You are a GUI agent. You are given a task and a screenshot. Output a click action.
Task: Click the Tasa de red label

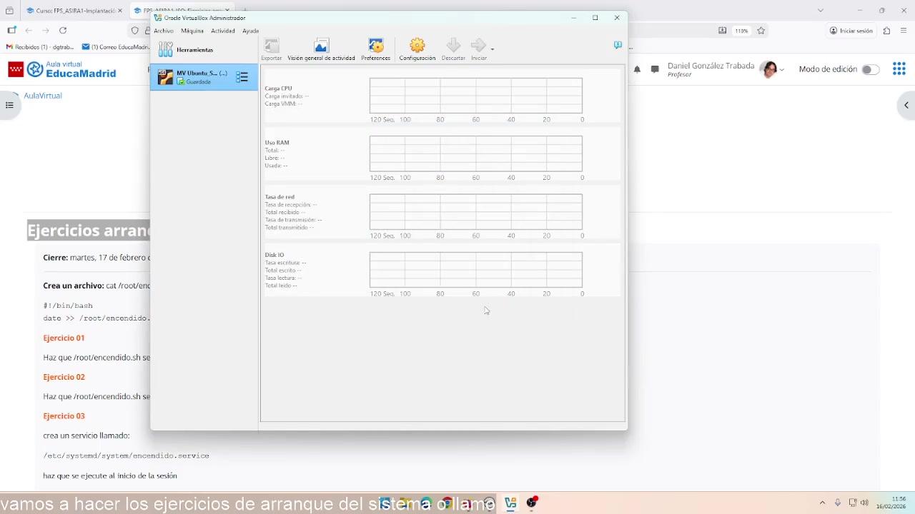280,197
